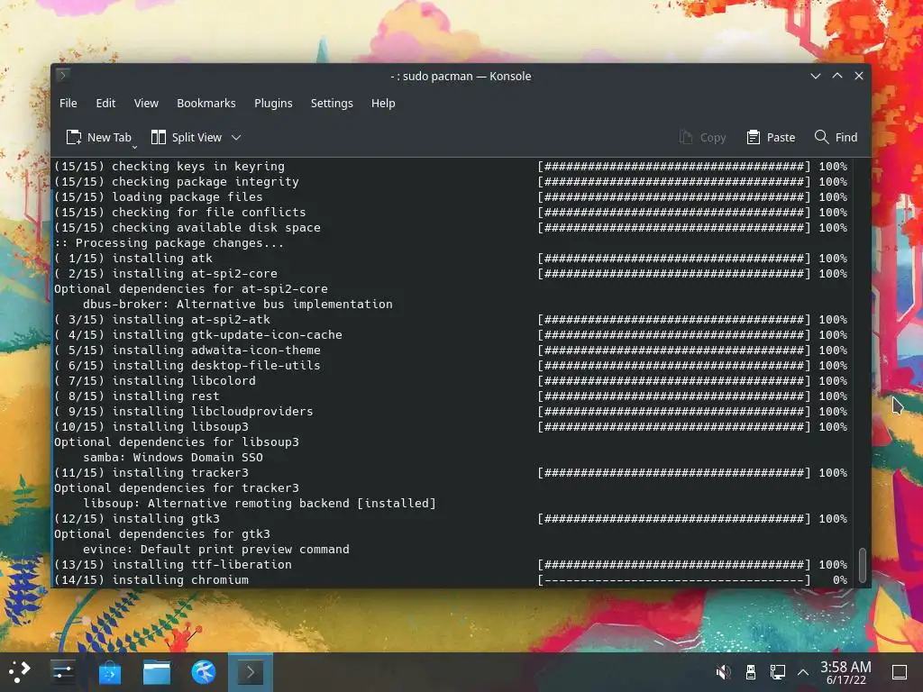Click the Find toolbar button

(836, 137)
